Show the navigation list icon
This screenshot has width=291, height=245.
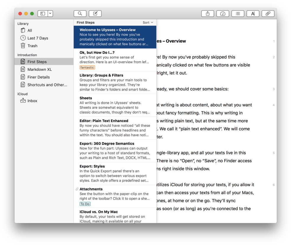[x=238, y=14]
